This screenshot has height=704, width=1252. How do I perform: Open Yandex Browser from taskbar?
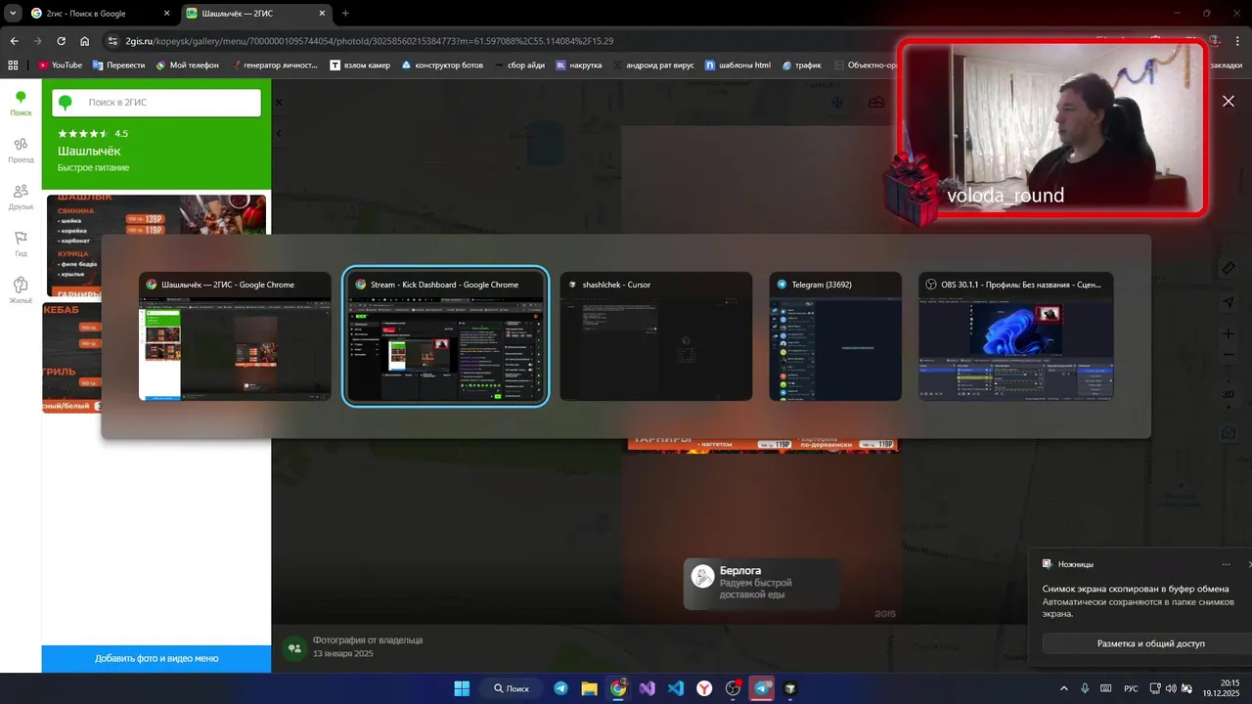pyautogui.click(x=704, y=688)
